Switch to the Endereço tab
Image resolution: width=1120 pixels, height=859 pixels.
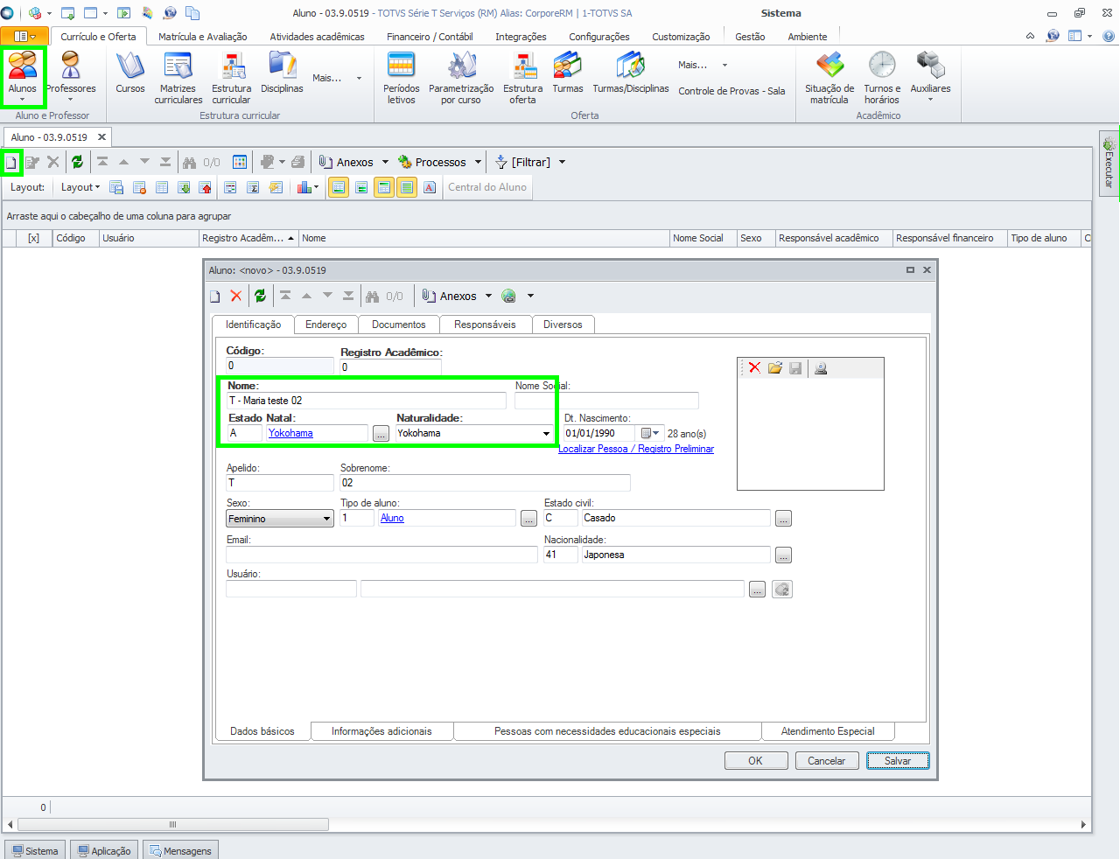tap(325, 325)
